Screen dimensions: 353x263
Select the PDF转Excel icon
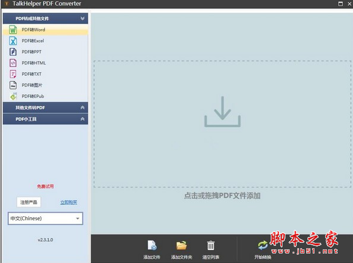13,41
